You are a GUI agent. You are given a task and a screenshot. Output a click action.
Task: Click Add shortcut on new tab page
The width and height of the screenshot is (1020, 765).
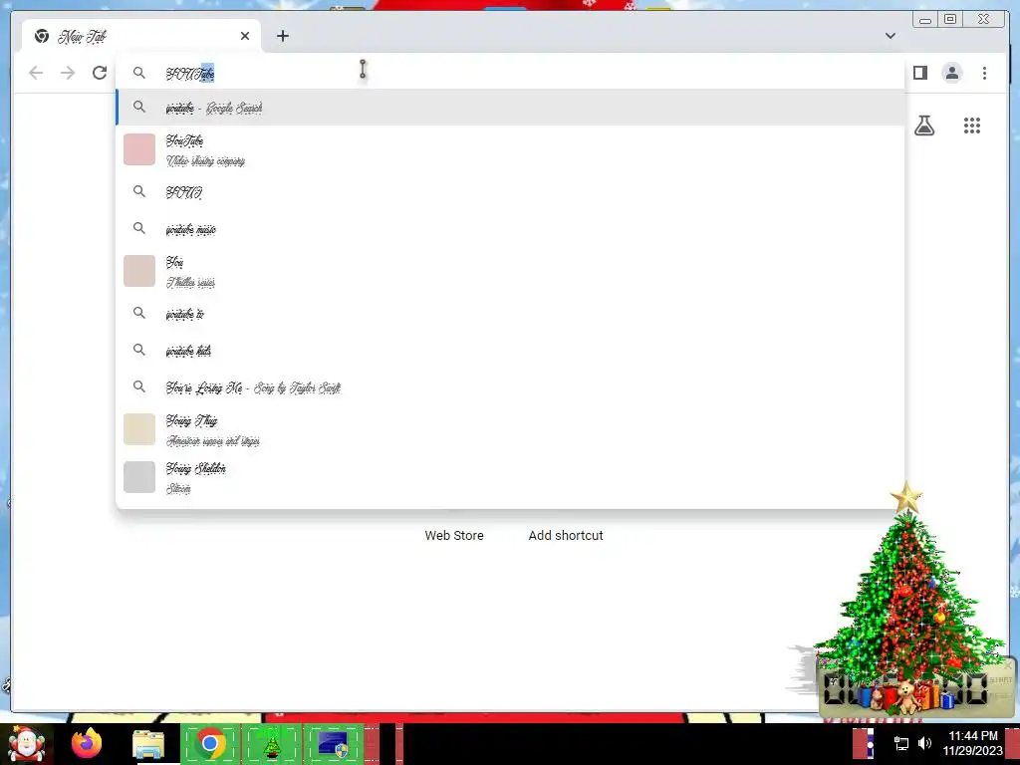[x=566, y=535]
